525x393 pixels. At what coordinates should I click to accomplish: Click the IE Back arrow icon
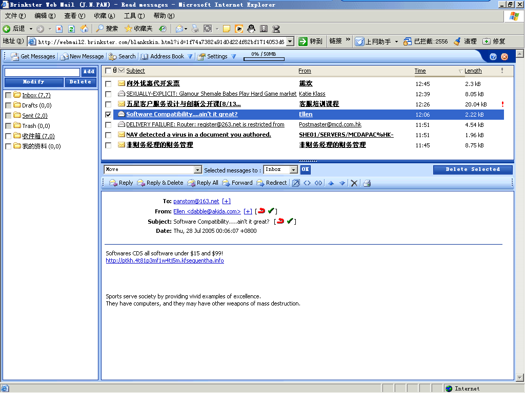click(x=6, y=29)
